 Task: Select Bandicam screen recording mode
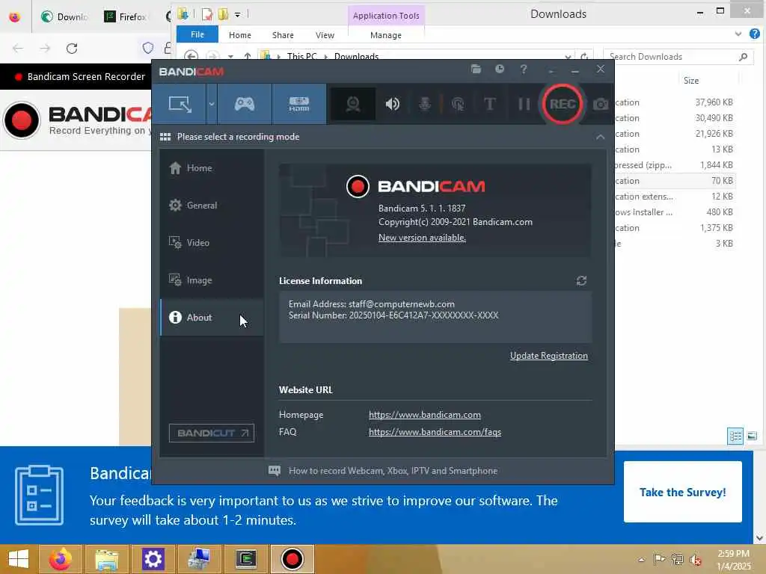coord(180,104)
